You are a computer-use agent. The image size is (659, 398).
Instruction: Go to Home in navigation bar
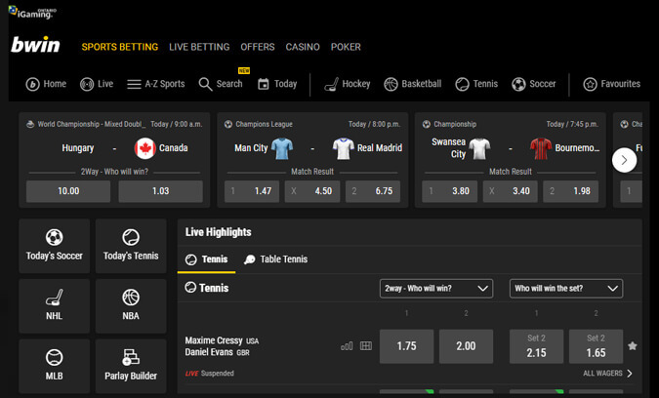click(x=46, y=84)
